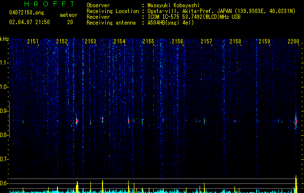Click the 1.1 kHz axis label

[x=4, y=63]
